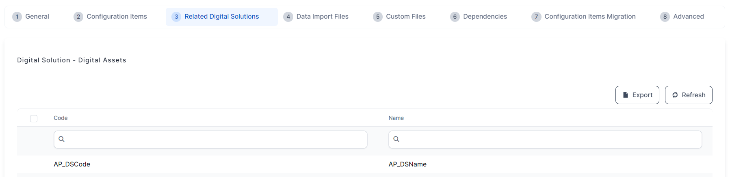Viewport: 730px width, 177px height.
Task: Open the Configuration Items tab
Action: [x=117, y=17]
